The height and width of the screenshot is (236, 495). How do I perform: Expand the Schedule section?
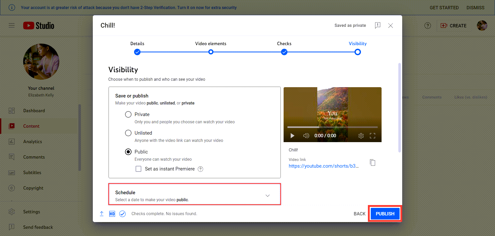267,195
